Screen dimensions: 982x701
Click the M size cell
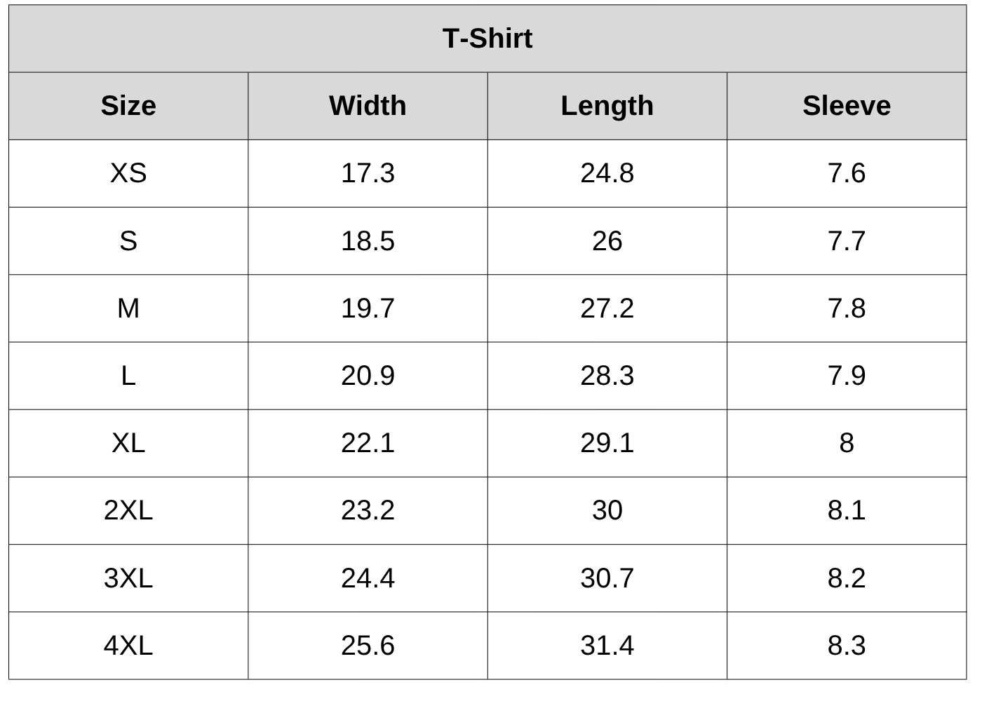(x=128, y=308)
